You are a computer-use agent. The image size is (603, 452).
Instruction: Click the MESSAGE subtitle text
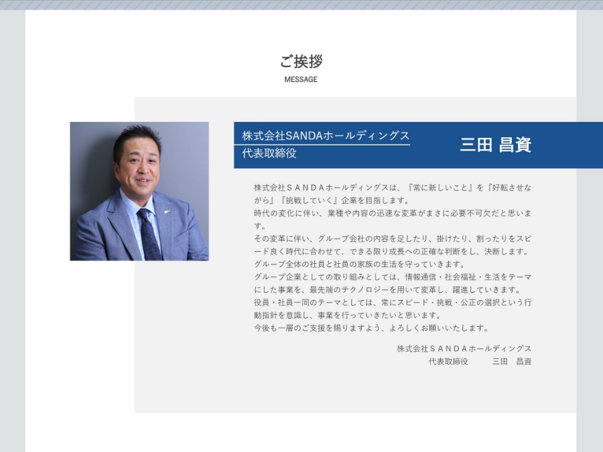tap(301, 79)
